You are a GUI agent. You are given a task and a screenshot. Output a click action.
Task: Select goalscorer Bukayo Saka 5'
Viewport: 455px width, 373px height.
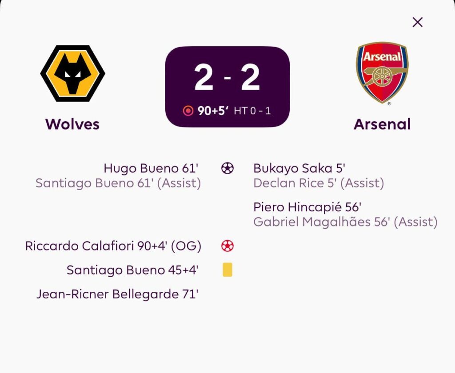[x=299, y=168]
